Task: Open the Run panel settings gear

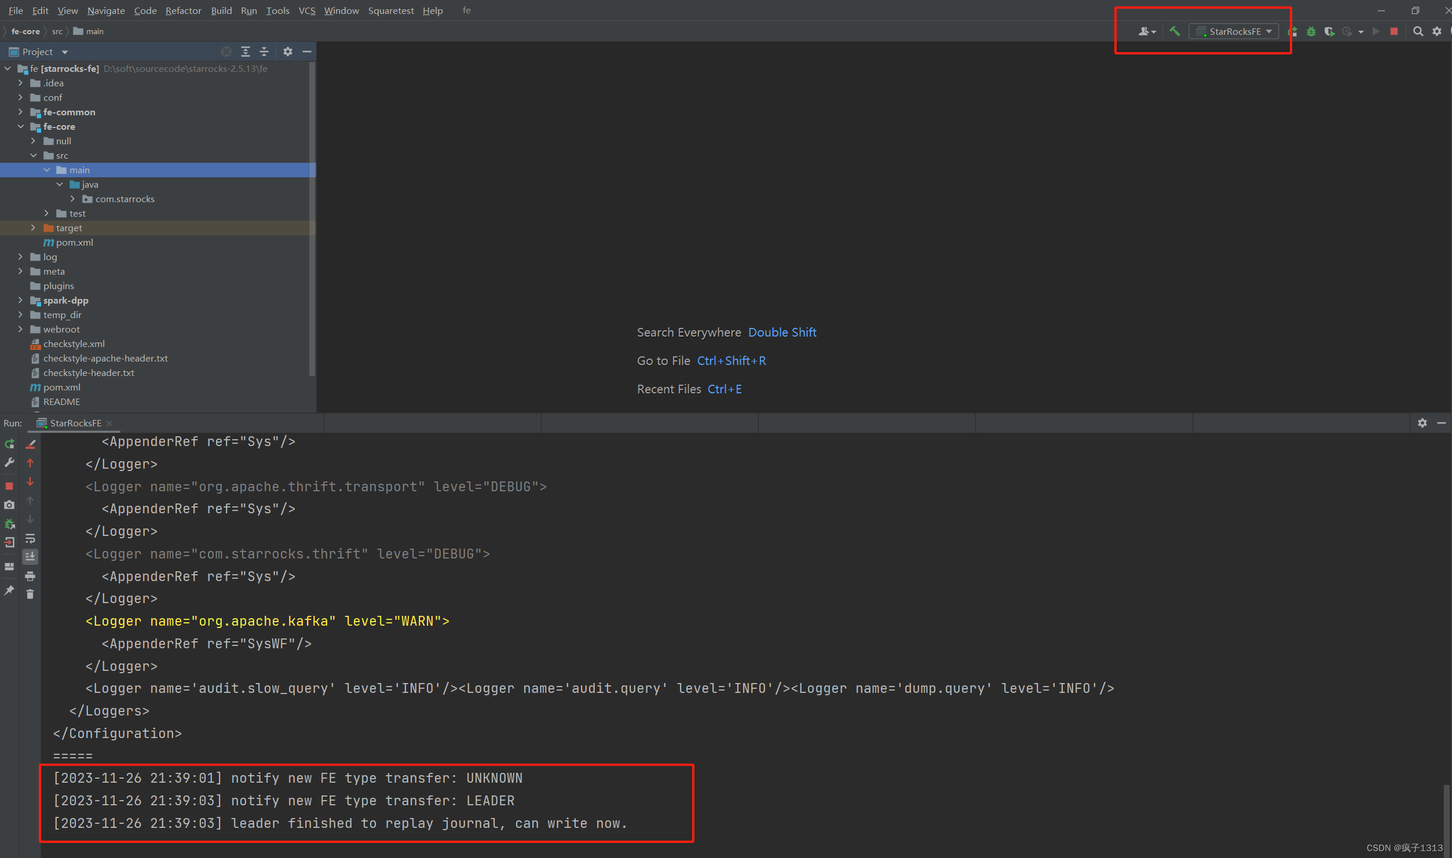Action: [x=1422, y=423]
